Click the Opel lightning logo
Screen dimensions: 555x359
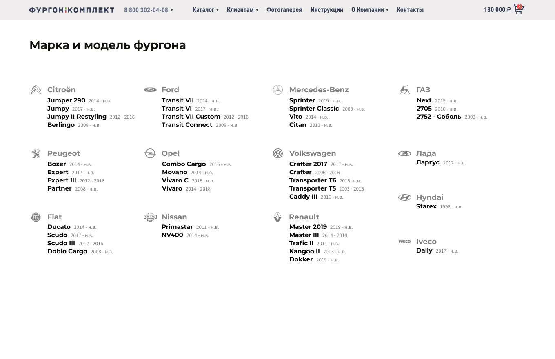coord(150,153)
